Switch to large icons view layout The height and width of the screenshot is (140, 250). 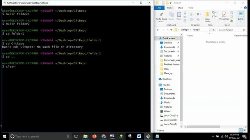pos(245,130)
